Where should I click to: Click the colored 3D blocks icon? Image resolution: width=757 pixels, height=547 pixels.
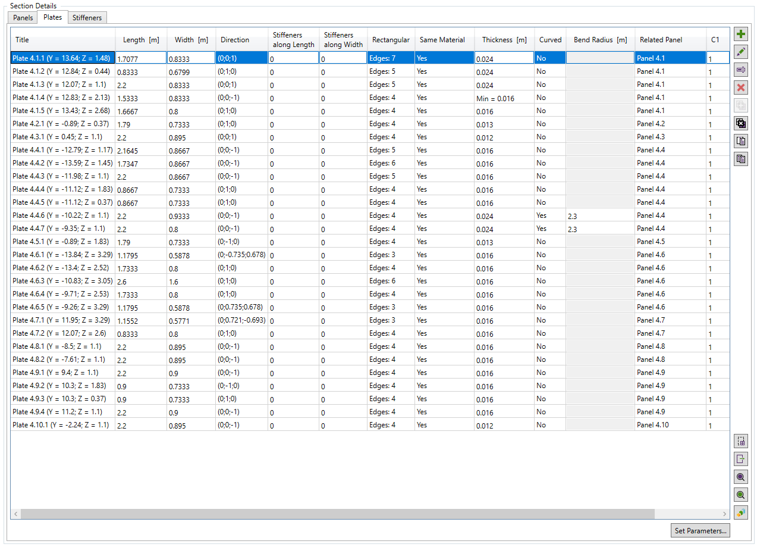point(741,512)
